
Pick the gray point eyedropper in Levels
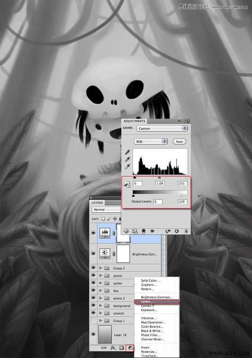point(128,159)
